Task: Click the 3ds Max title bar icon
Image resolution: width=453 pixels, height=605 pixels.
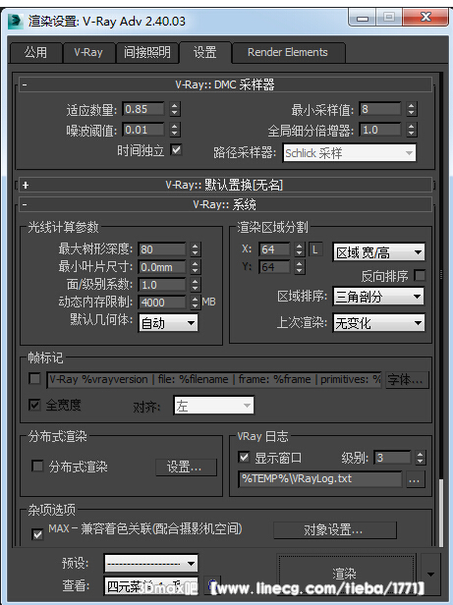Action: point(17,22)
